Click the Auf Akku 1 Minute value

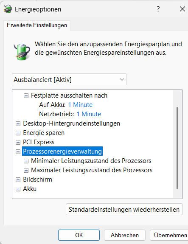click(x=80, y=105)
